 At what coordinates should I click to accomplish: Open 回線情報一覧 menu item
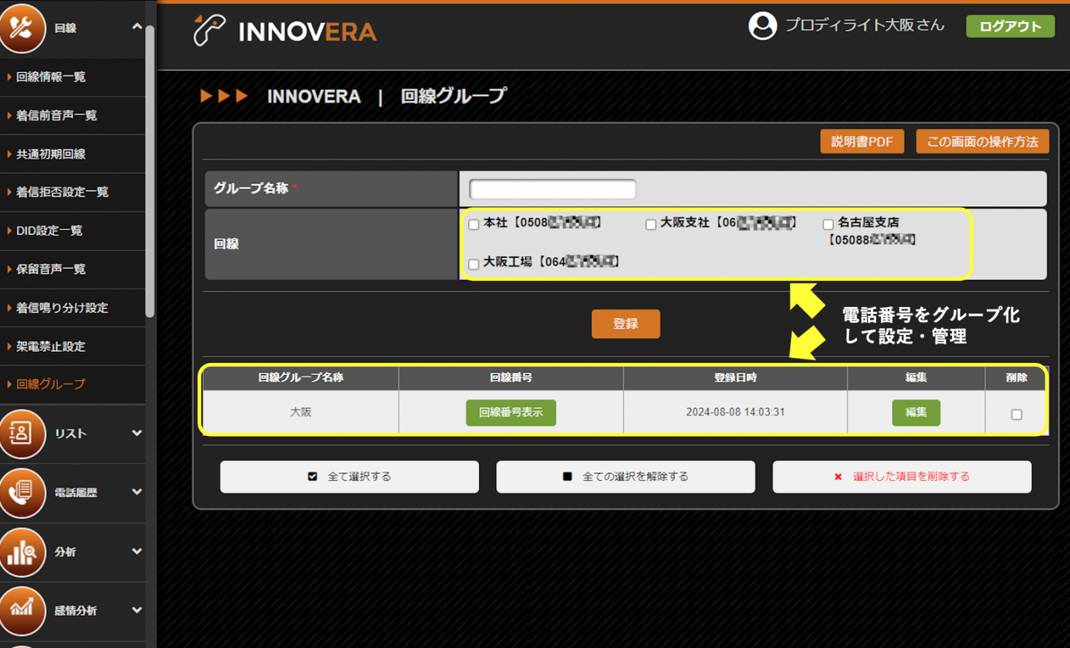[x=72, y=77]
